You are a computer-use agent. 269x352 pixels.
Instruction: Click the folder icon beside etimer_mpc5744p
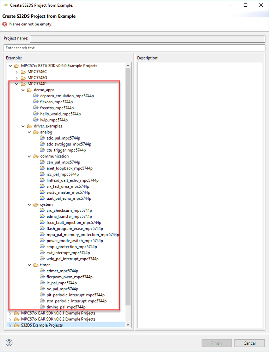[x=42, y=271]
